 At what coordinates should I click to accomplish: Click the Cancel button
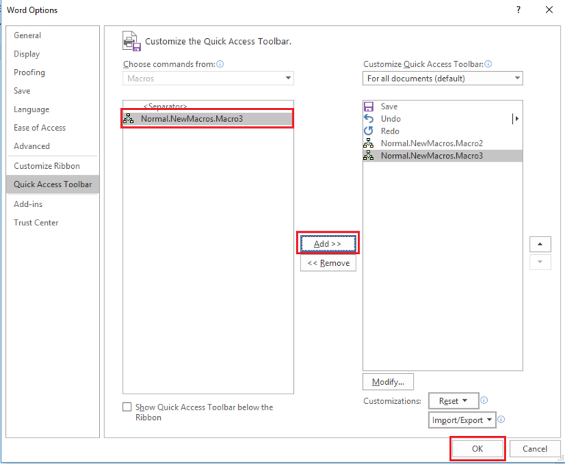point(535,449)
